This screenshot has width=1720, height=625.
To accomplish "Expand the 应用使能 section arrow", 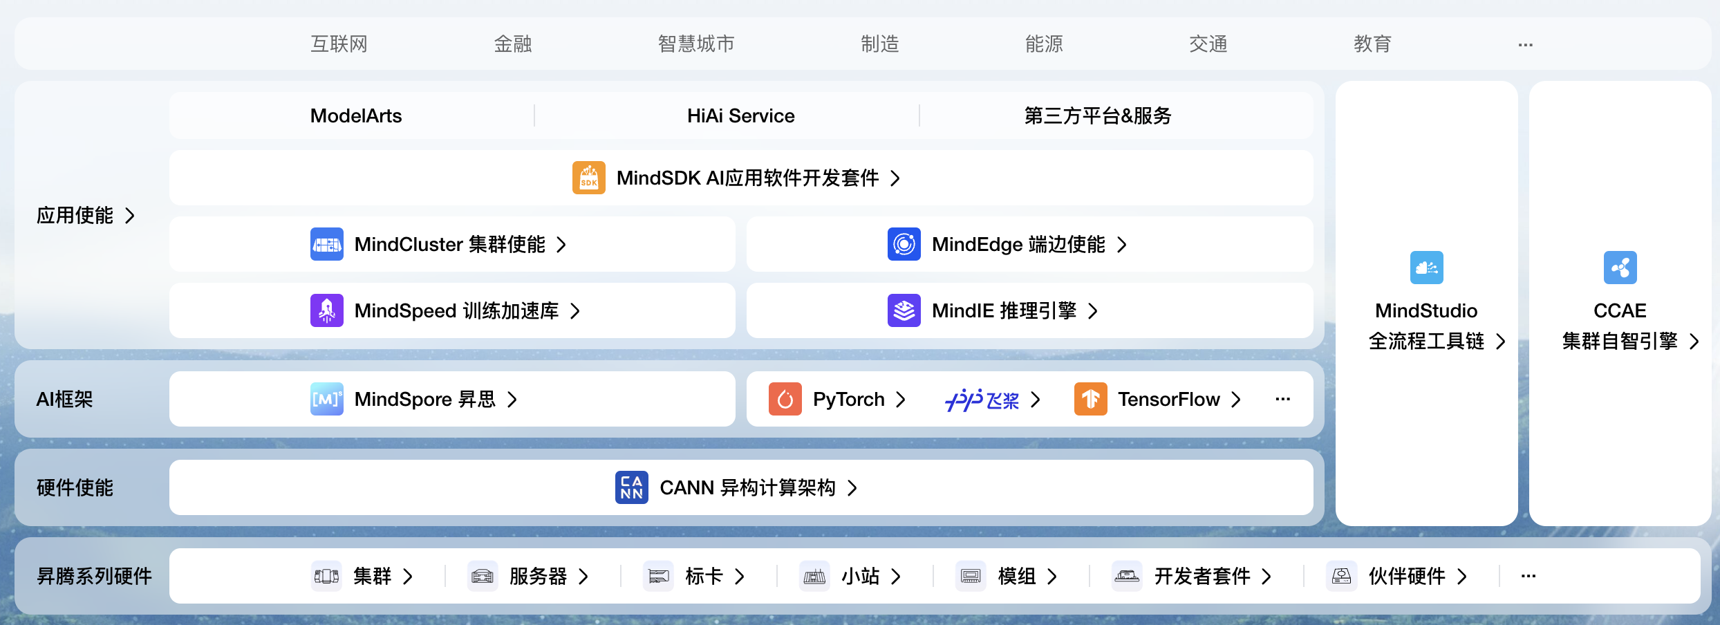I will point(130,216).
